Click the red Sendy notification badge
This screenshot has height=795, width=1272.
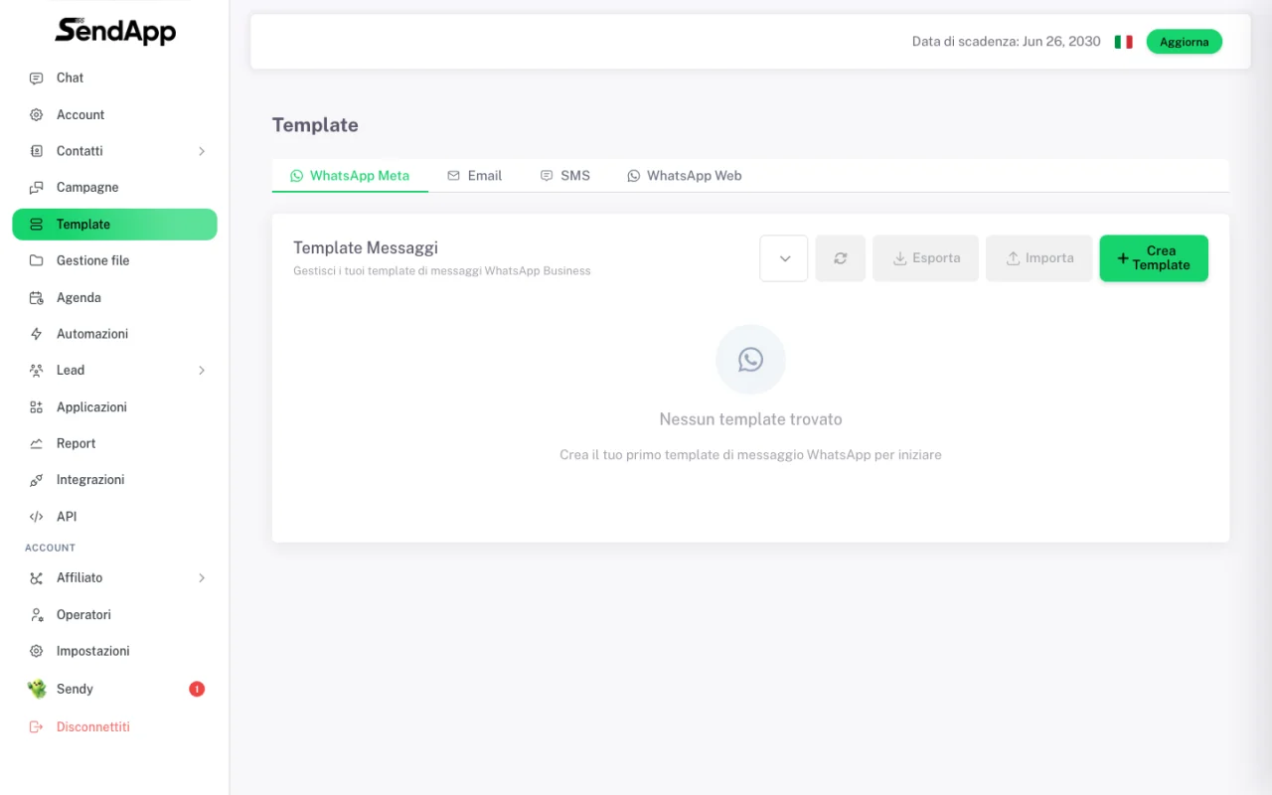[197, 689]
